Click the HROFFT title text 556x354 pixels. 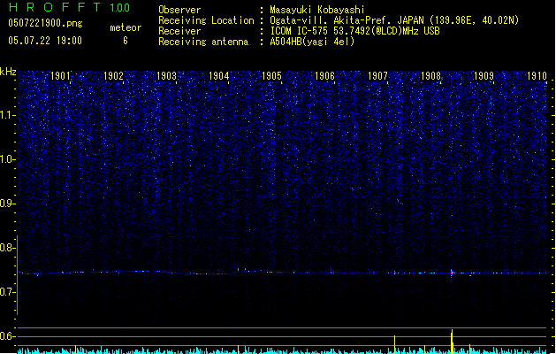54,7
